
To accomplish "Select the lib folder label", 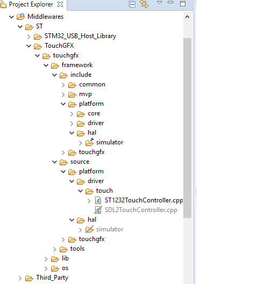I will pos(65,258).
